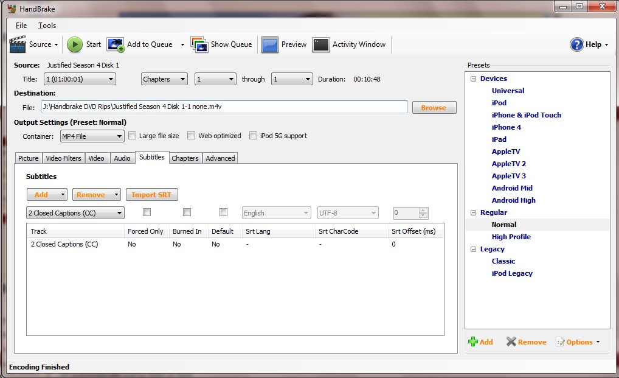Open the Add to Queue dropdown arrow

pyautogui.click(x=182, y=44)
